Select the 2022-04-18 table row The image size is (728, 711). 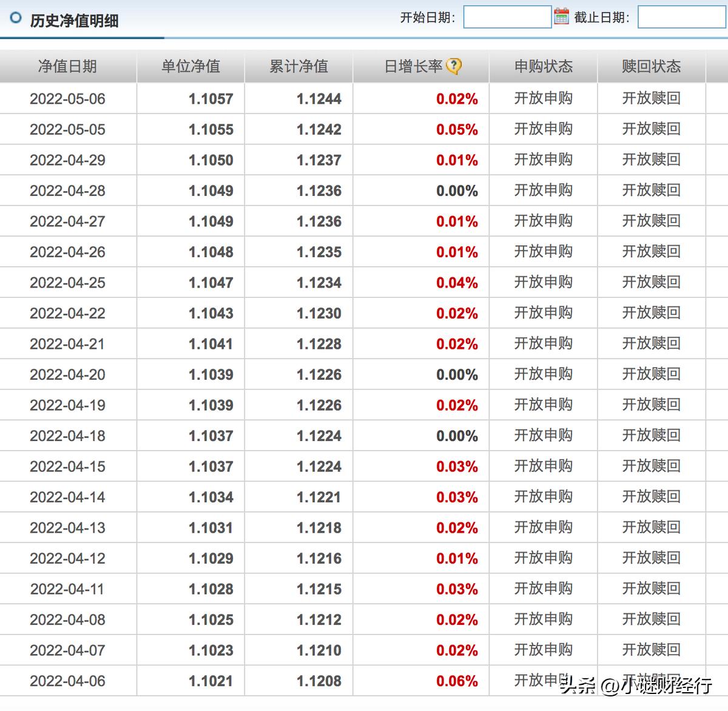pyautogui.click(x=243, y=436)
